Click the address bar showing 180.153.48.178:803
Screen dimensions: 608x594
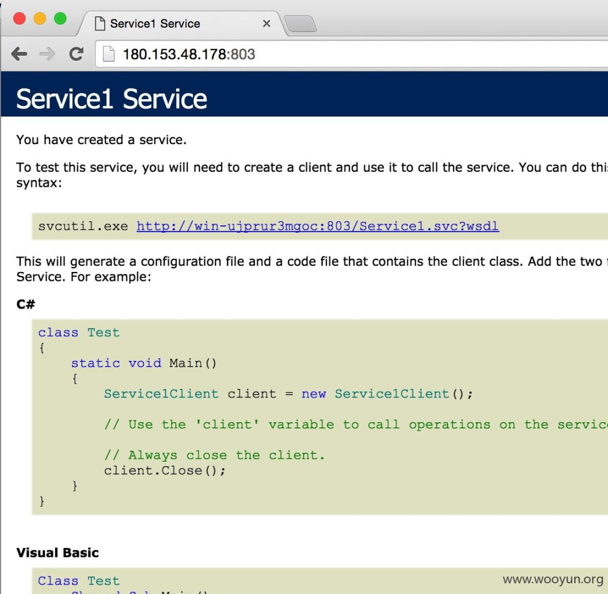(x=352, y=54)
